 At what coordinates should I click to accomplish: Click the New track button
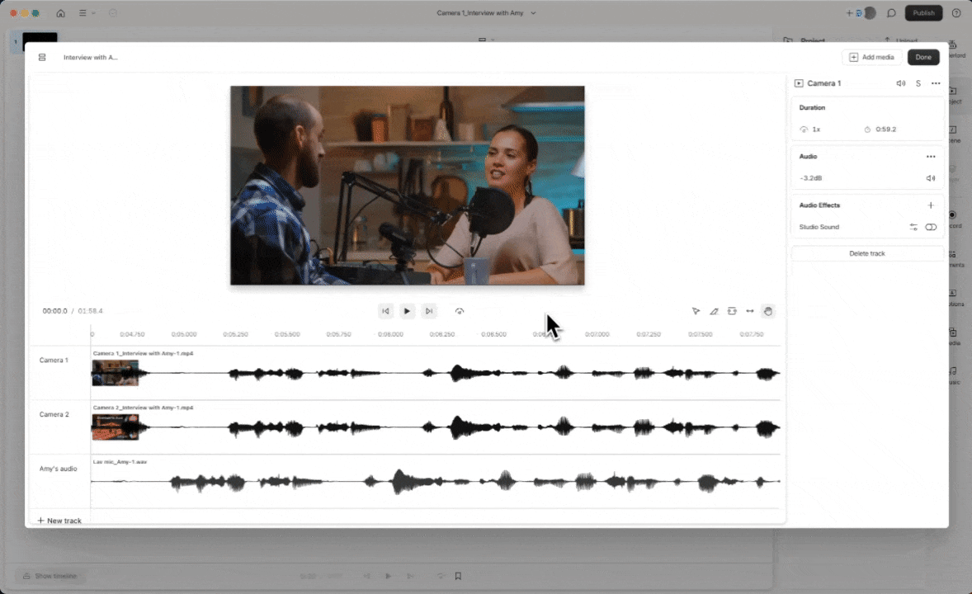pos(59,521)
